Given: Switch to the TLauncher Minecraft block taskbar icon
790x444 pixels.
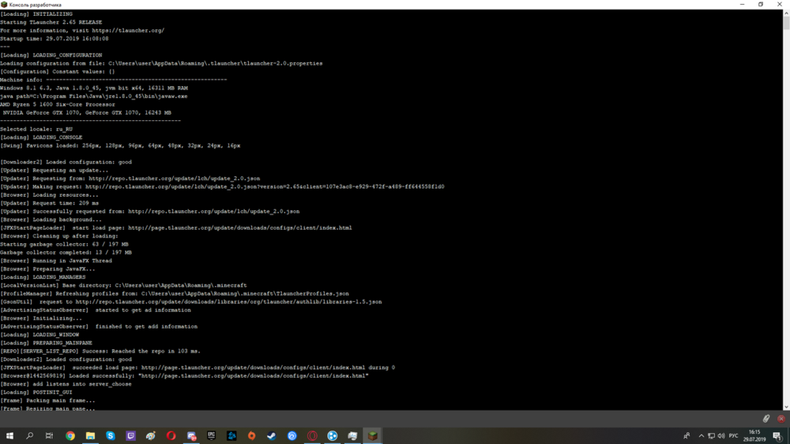Looking at the screenshot, I should 372,435.
